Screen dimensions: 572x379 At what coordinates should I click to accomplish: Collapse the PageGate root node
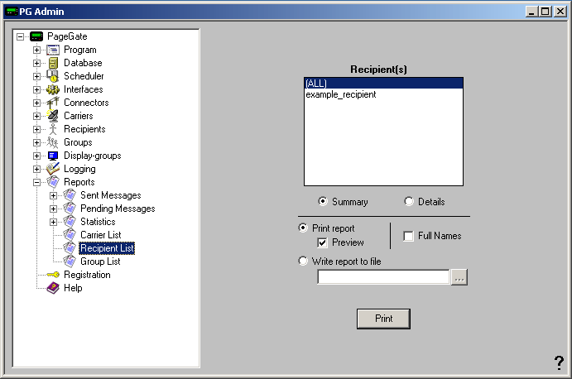click(x=21, y=36)
